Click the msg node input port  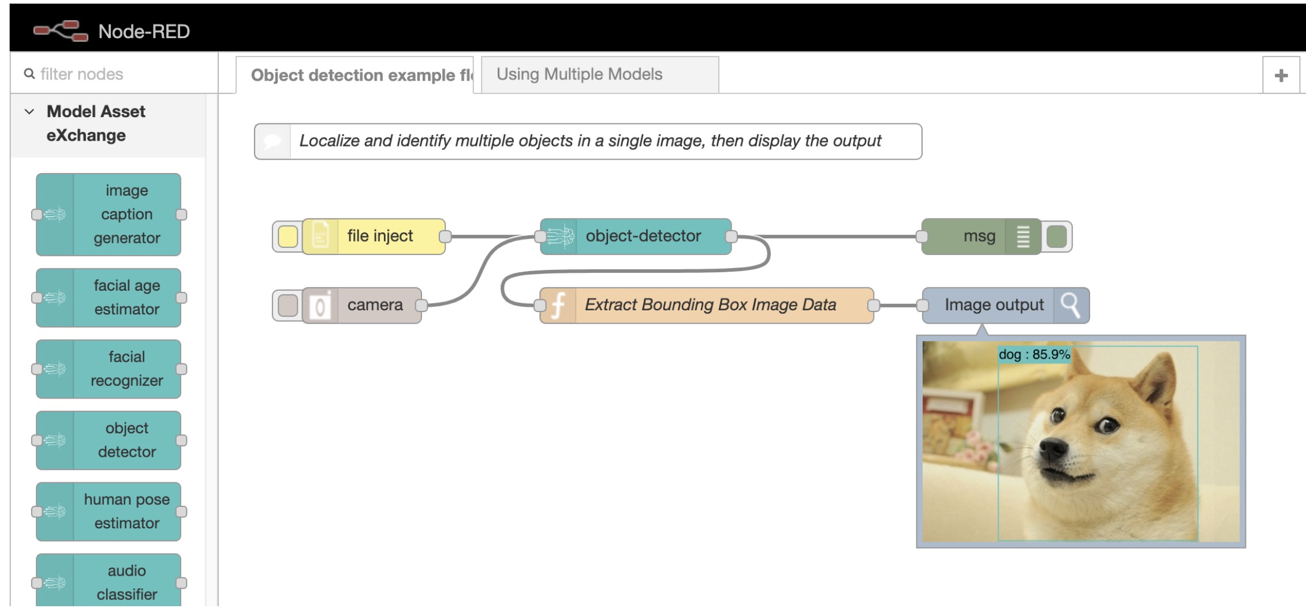[x=922, y=236]
